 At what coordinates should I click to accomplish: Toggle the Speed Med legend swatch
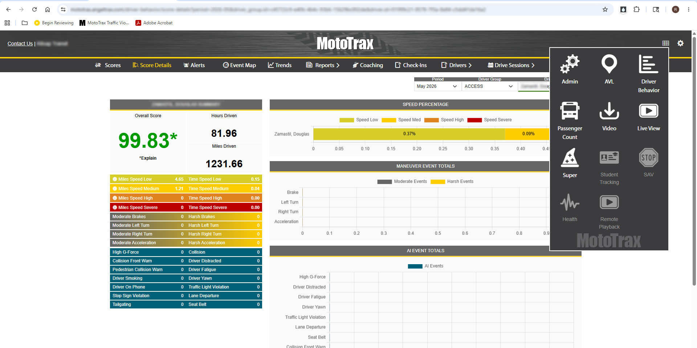tap(388, 120)
